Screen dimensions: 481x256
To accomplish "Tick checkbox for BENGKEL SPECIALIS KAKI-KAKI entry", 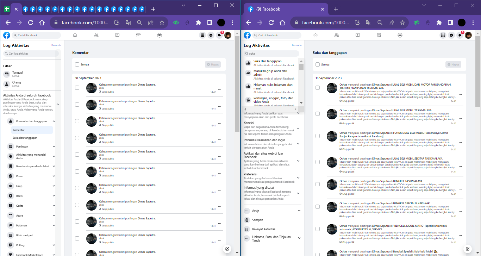I will click(318, 206).
